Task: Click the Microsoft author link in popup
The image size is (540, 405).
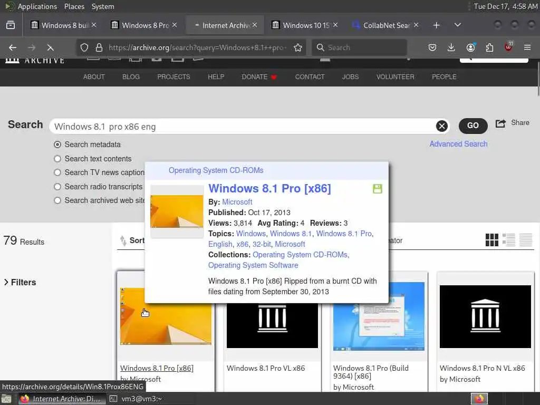Action: click(x=237, y=202)
